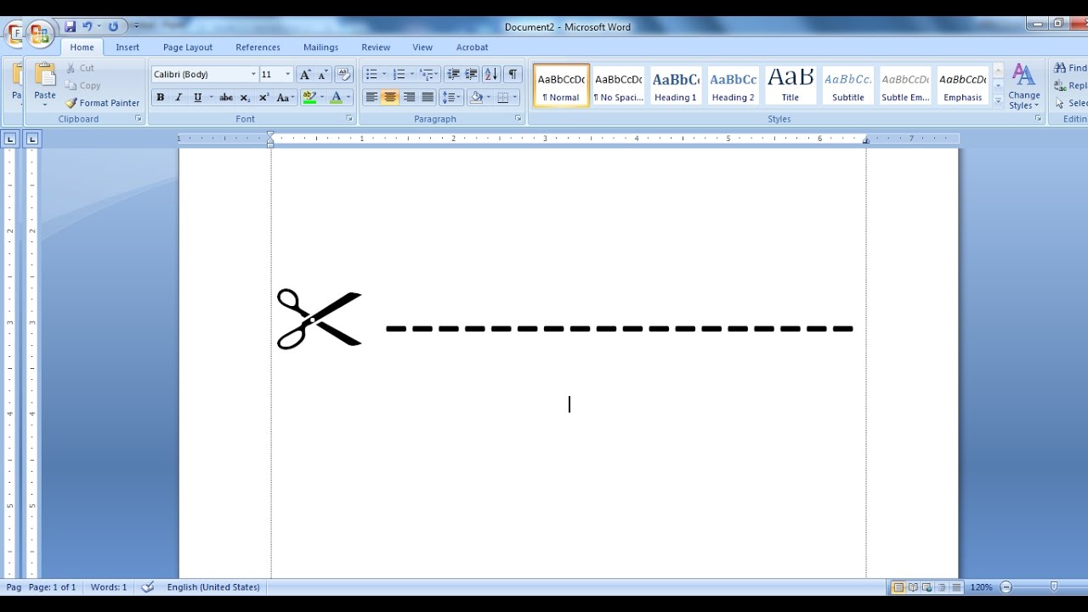Open the Change Styles menu

(x=1024, y=86)
